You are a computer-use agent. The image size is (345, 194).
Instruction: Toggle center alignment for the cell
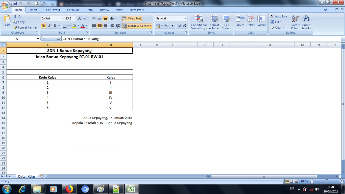click(x=100, y=26)
